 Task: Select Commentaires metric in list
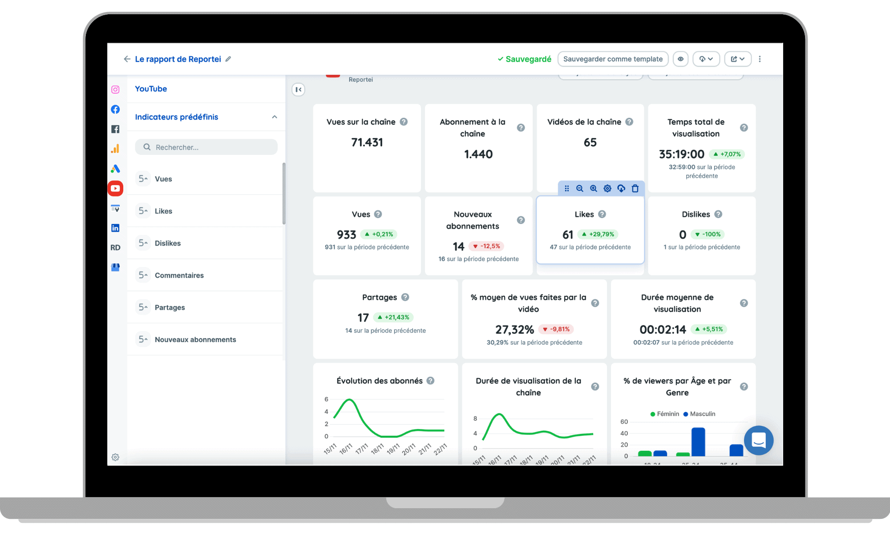coord(179,275)
